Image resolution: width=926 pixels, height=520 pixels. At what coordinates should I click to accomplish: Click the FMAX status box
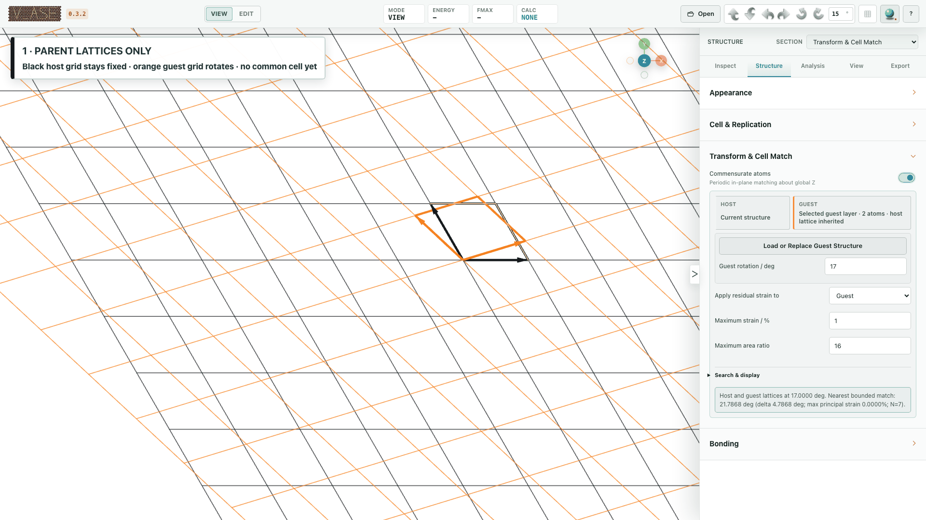click(493, 14)
